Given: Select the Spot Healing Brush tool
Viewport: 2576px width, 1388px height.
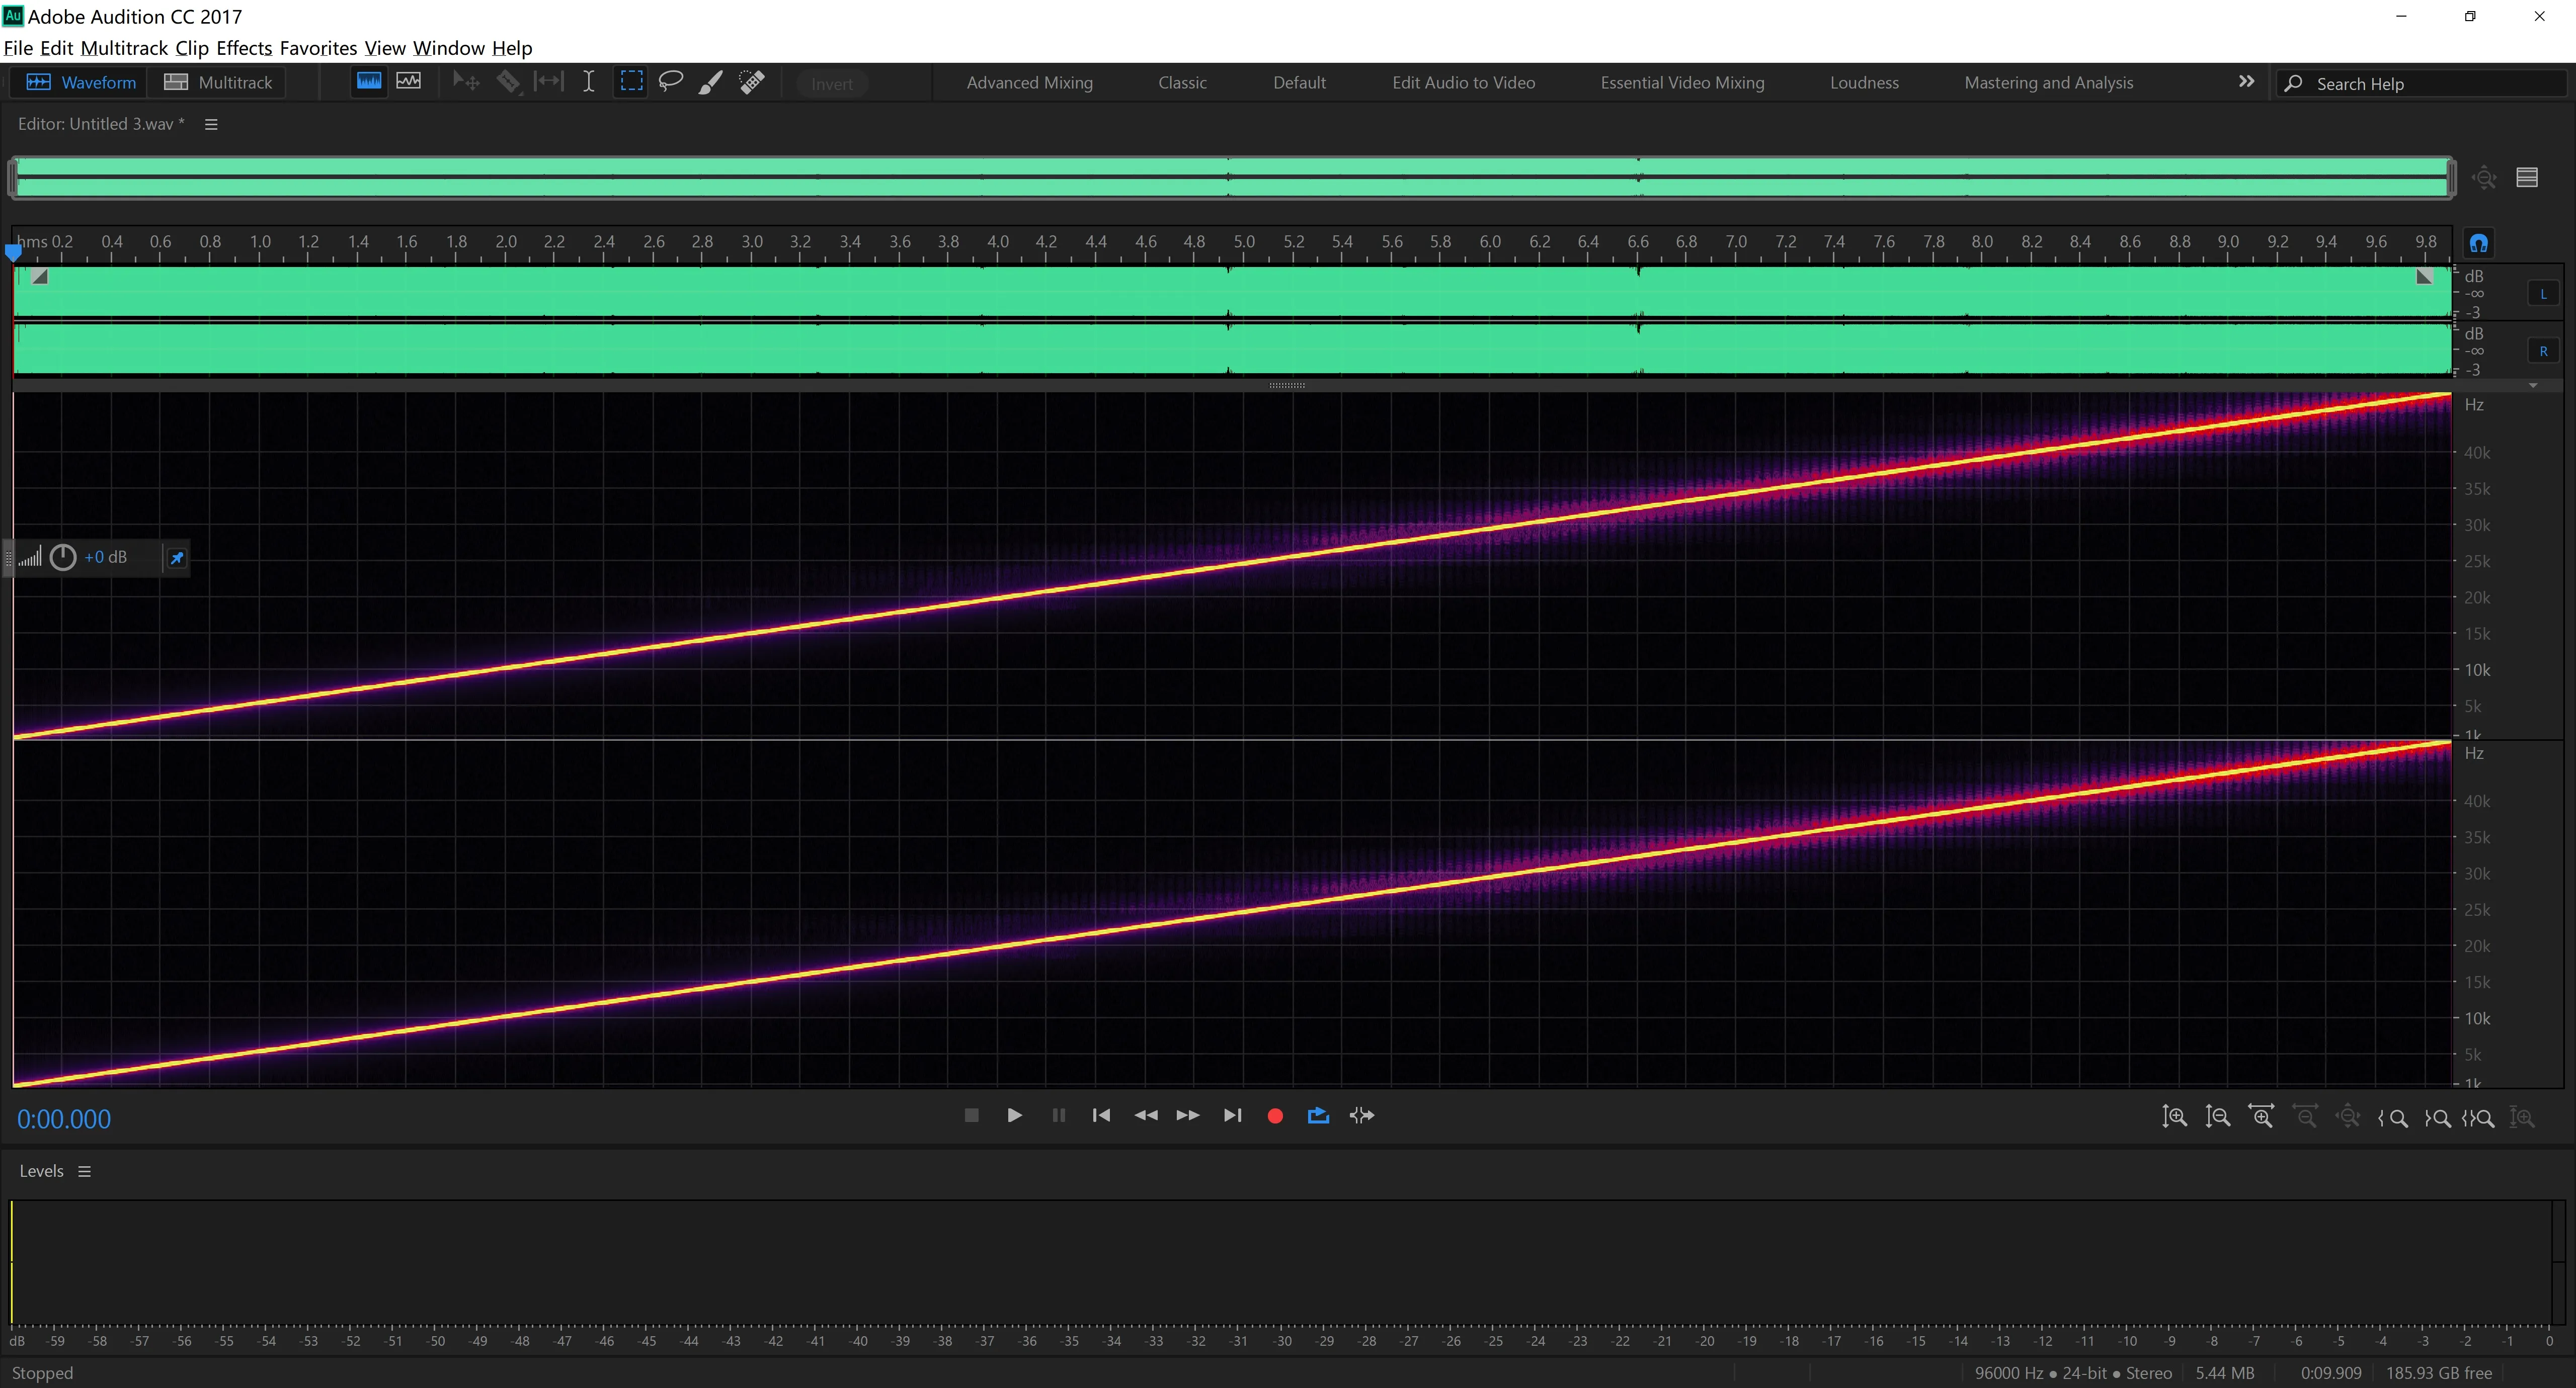Looking at the screenshot, I should point(752,82).
